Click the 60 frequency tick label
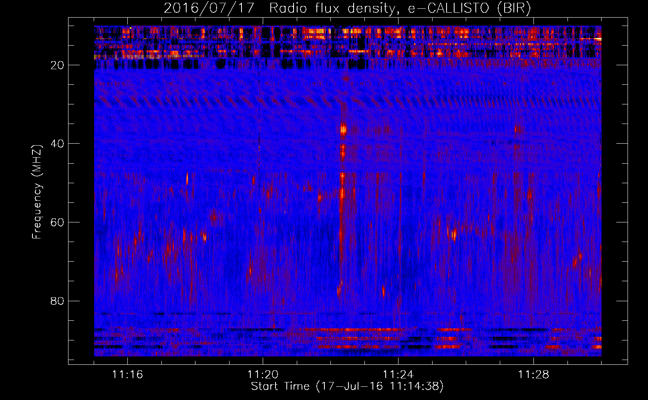This screenshot has width=648, height=400. click(57, 222)
